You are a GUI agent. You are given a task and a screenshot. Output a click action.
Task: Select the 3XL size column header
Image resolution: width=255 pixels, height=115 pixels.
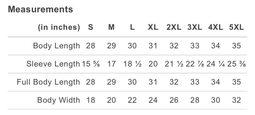(195, 27)
